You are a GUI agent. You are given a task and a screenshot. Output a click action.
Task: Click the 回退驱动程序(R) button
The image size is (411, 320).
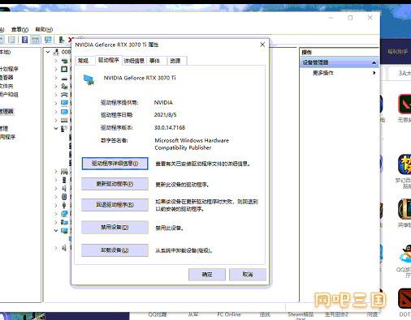pos(115,205)
